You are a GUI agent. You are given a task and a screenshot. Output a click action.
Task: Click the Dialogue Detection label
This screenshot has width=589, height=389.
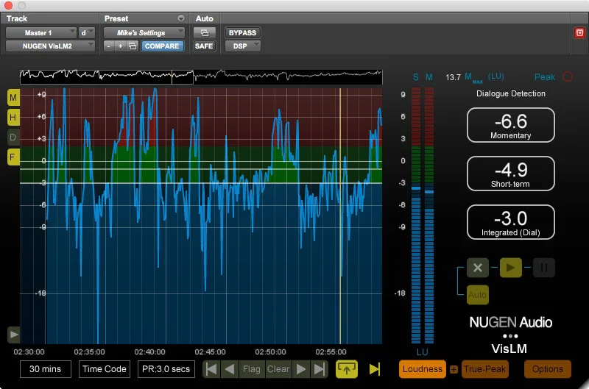(511, 94)
